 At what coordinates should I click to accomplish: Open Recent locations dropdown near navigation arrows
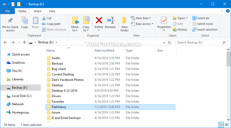click(x=19, y=42)
